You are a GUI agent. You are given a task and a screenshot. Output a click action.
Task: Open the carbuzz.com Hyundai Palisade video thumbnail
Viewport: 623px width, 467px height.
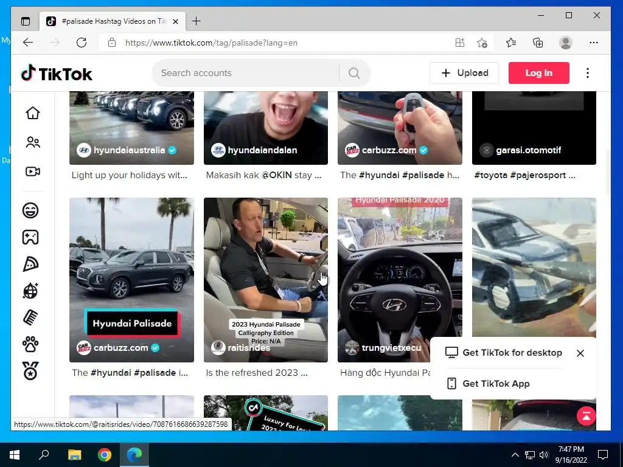coord(131,280)
